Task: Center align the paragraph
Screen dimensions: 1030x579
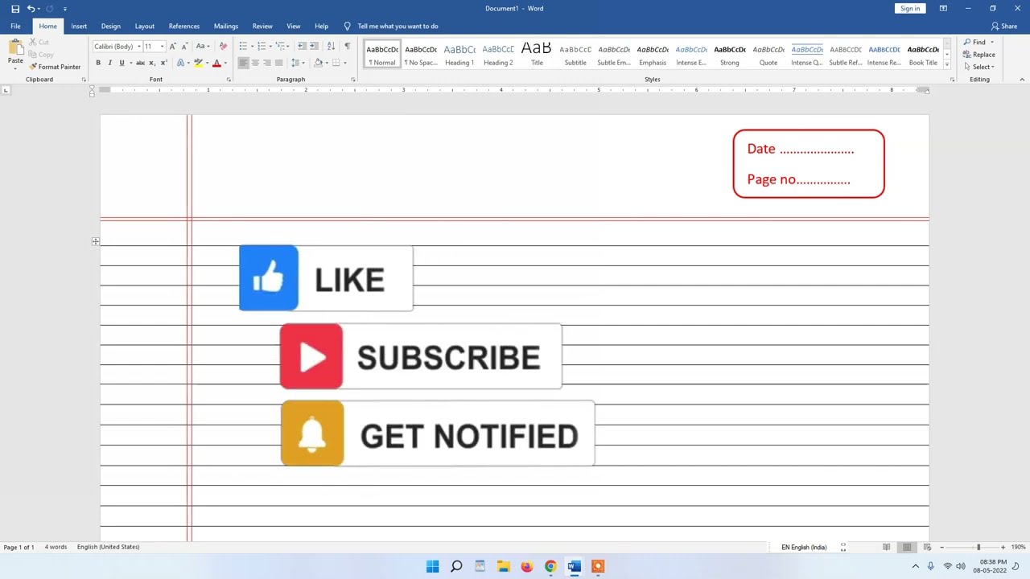Action: point(255,63)
